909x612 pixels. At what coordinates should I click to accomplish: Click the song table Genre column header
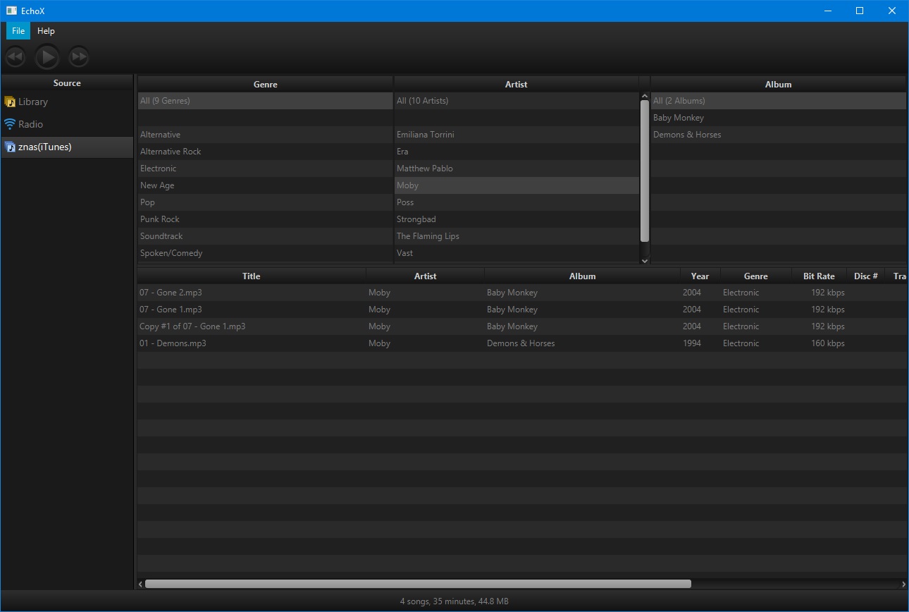[x=755, y=276]
